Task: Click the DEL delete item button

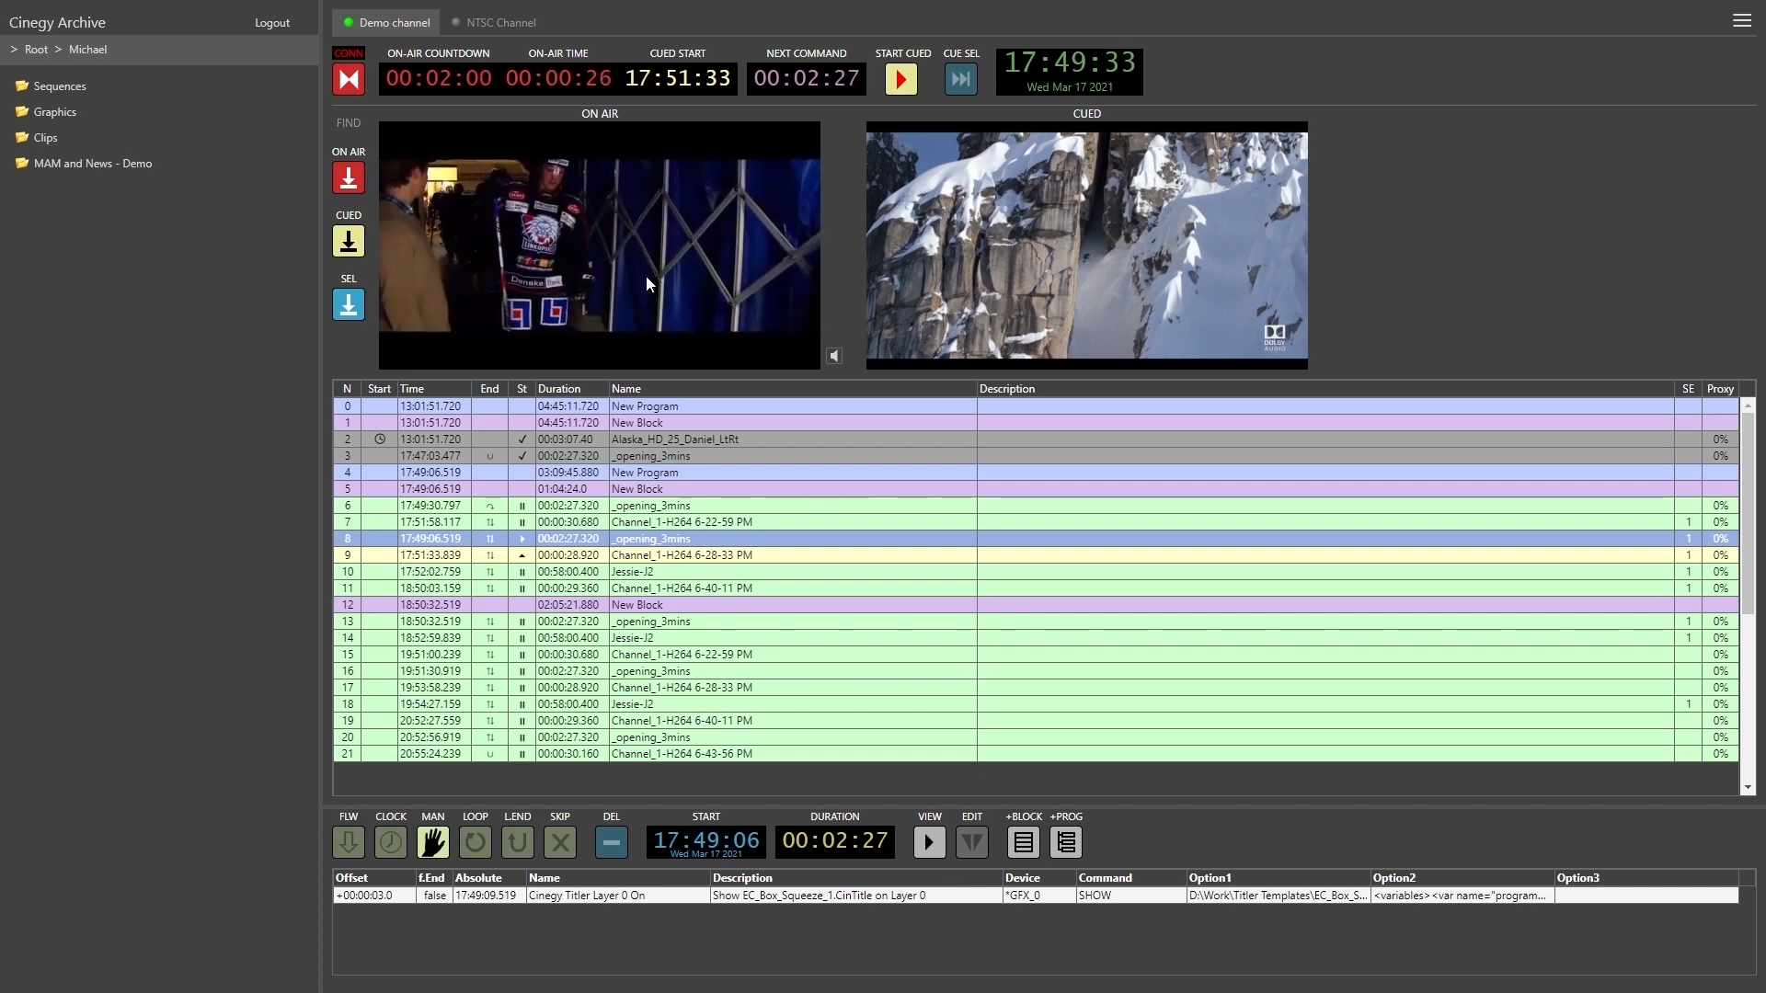Action: coord(612,842)
